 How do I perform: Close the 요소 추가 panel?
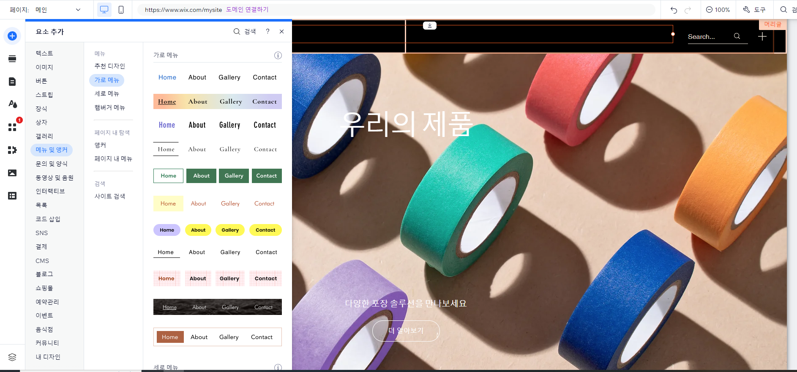pyautogui.click(x=281, y=31)
